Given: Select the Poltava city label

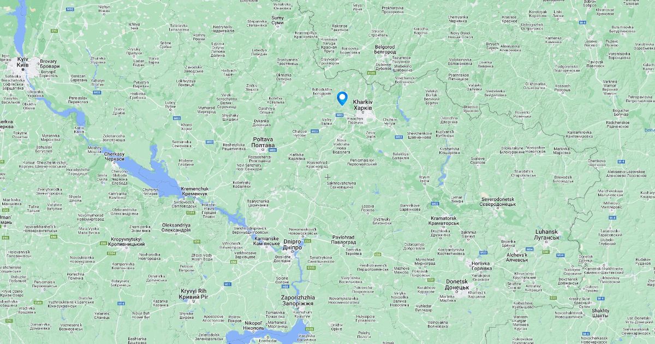Looking at the screenshot, I should [x=263, y=143].
